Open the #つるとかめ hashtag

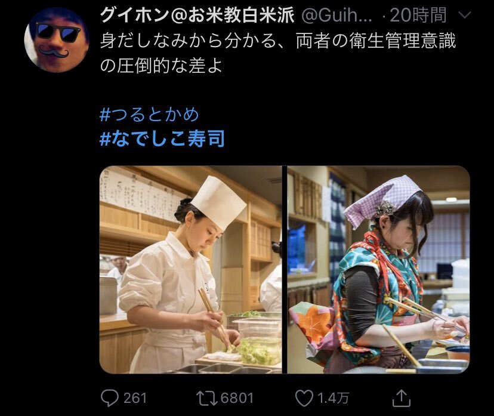click(149, 114)
